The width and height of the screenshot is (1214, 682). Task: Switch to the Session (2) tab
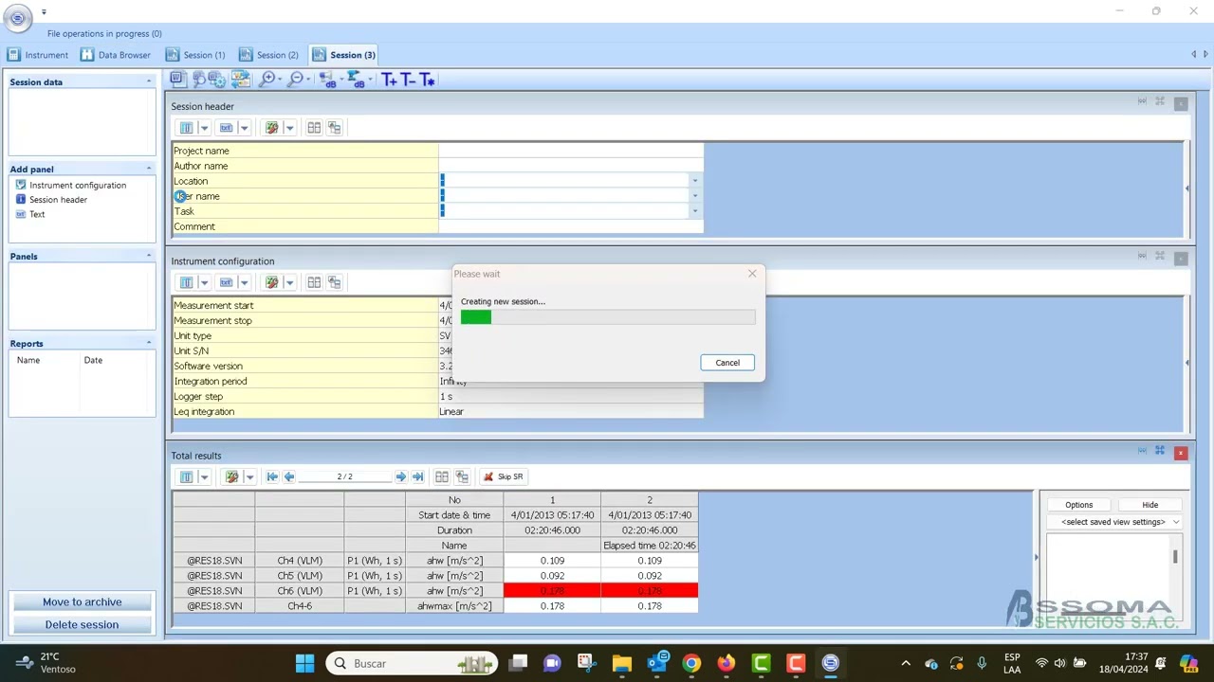coord(268,55)
